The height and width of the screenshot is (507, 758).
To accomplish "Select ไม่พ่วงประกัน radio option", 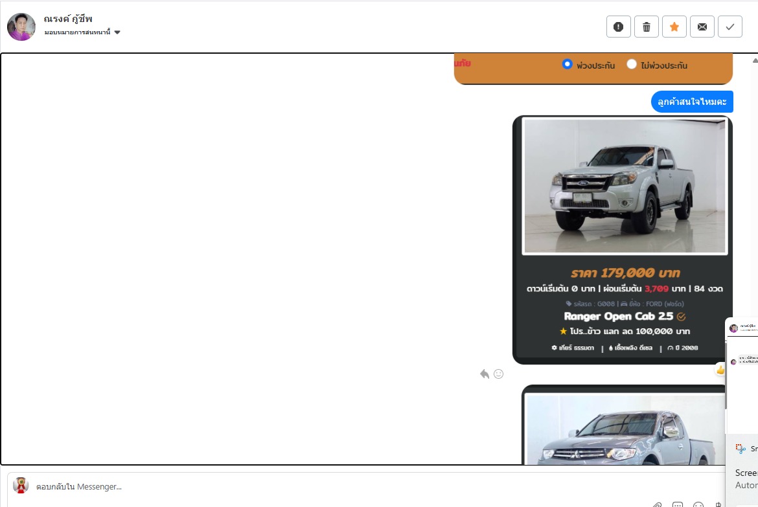I will point(632,64).
